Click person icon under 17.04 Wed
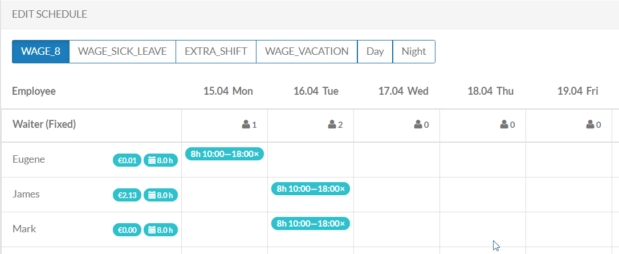Viewport: 619px width, 254px height. [418, 124]
